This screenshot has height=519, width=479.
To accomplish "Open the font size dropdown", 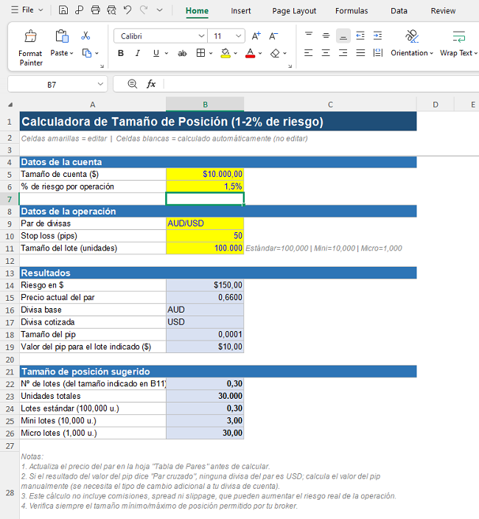I will (x=238, y=36).
